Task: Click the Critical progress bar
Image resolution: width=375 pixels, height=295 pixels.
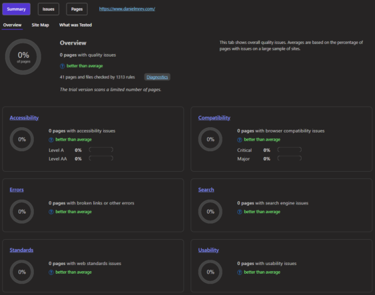Action: pos(289,150)
